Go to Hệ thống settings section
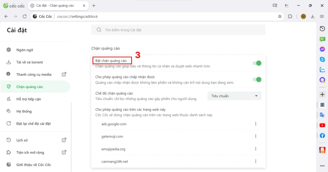328x172 pixels. click(x=24, y=111)
